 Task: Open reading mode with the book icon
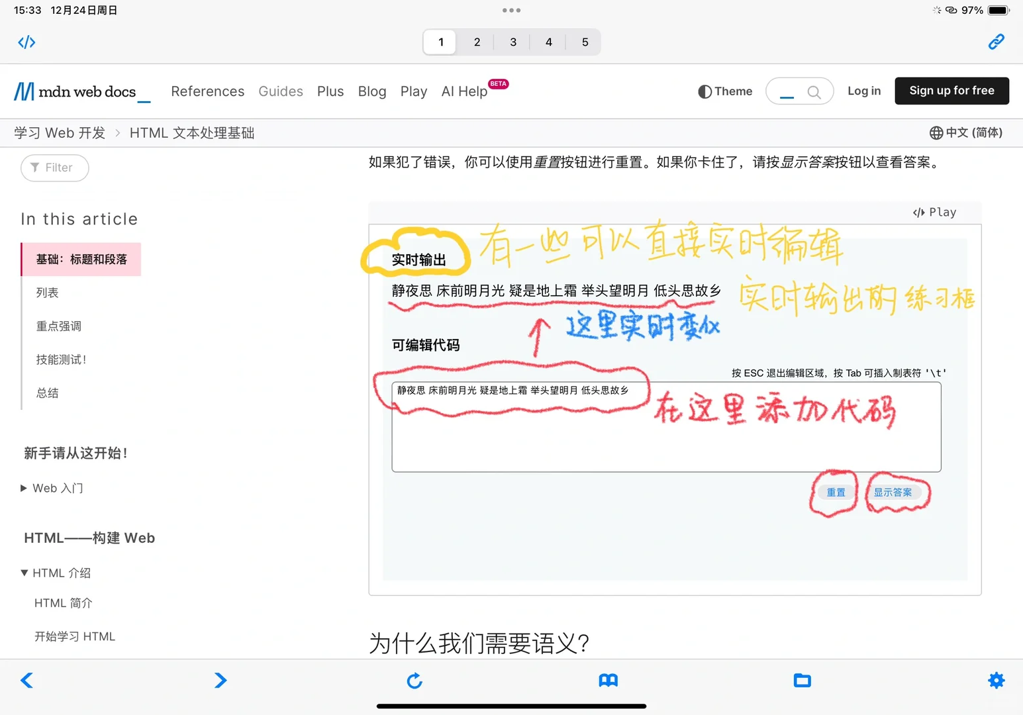[609, 680]
